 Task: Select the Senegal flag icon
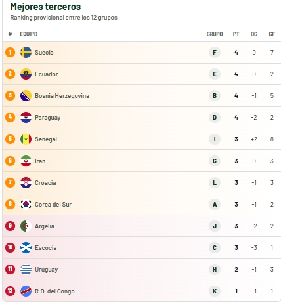point(26,139)
